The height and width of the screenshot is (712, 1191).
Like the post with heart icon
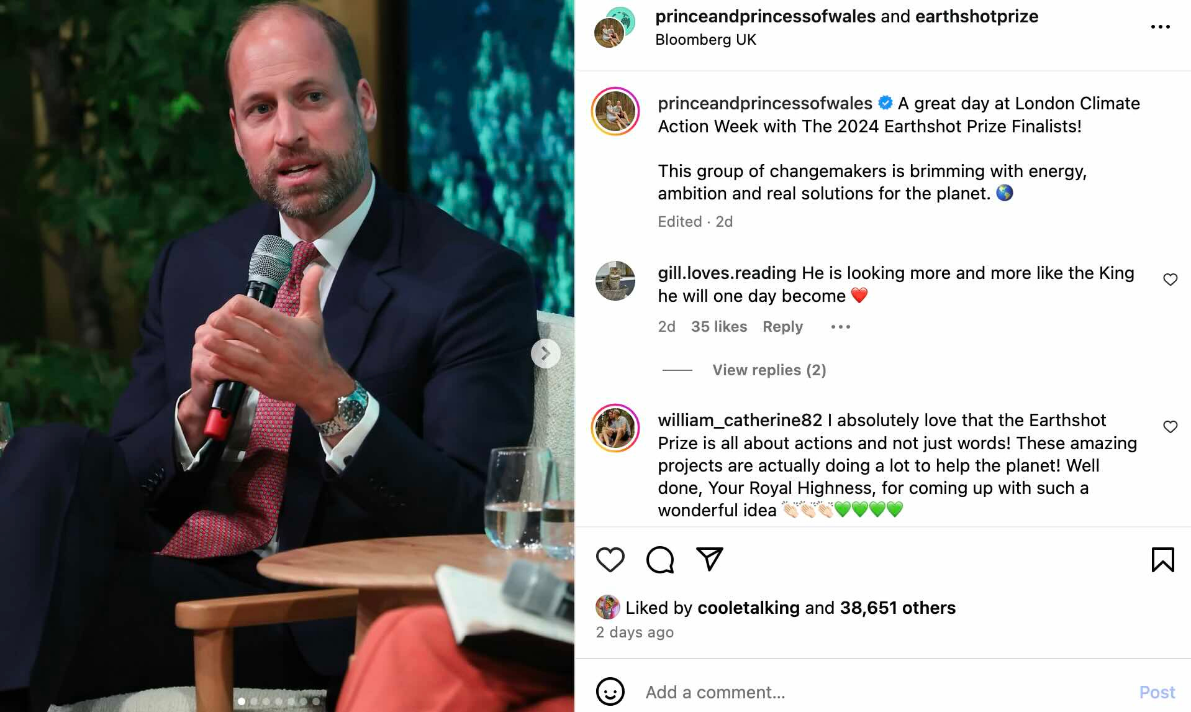coord(610,560)
